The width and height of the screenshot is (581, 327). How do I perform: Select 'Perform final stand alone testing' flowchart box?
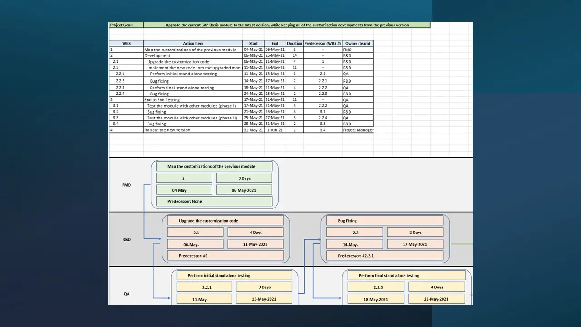(406, 275)
